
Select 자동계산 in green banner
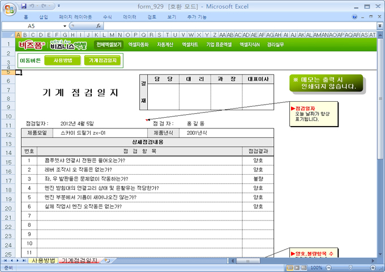(165, 45)
